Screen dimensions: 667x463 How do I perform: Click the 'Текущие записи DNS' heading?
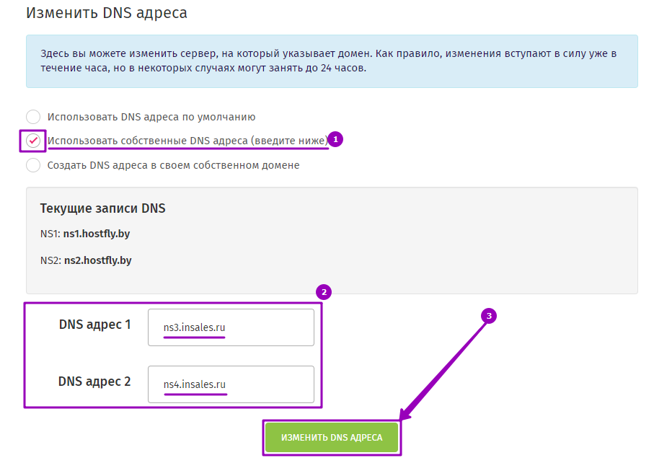click(x=102, y=208)
